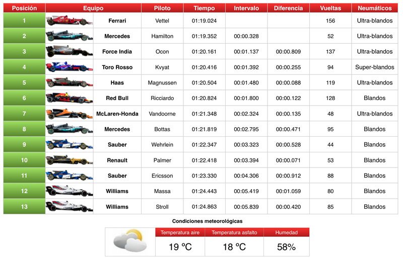Click the interval 00:00.328
The width and height of the screenshot is (403, 259).
pyautogui.click(x=246, y=36)
